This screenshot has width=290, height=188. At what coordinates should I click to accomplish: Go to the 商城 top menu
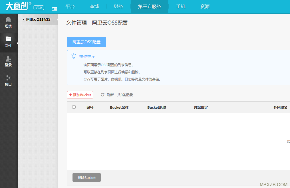[x=94, y=7]
